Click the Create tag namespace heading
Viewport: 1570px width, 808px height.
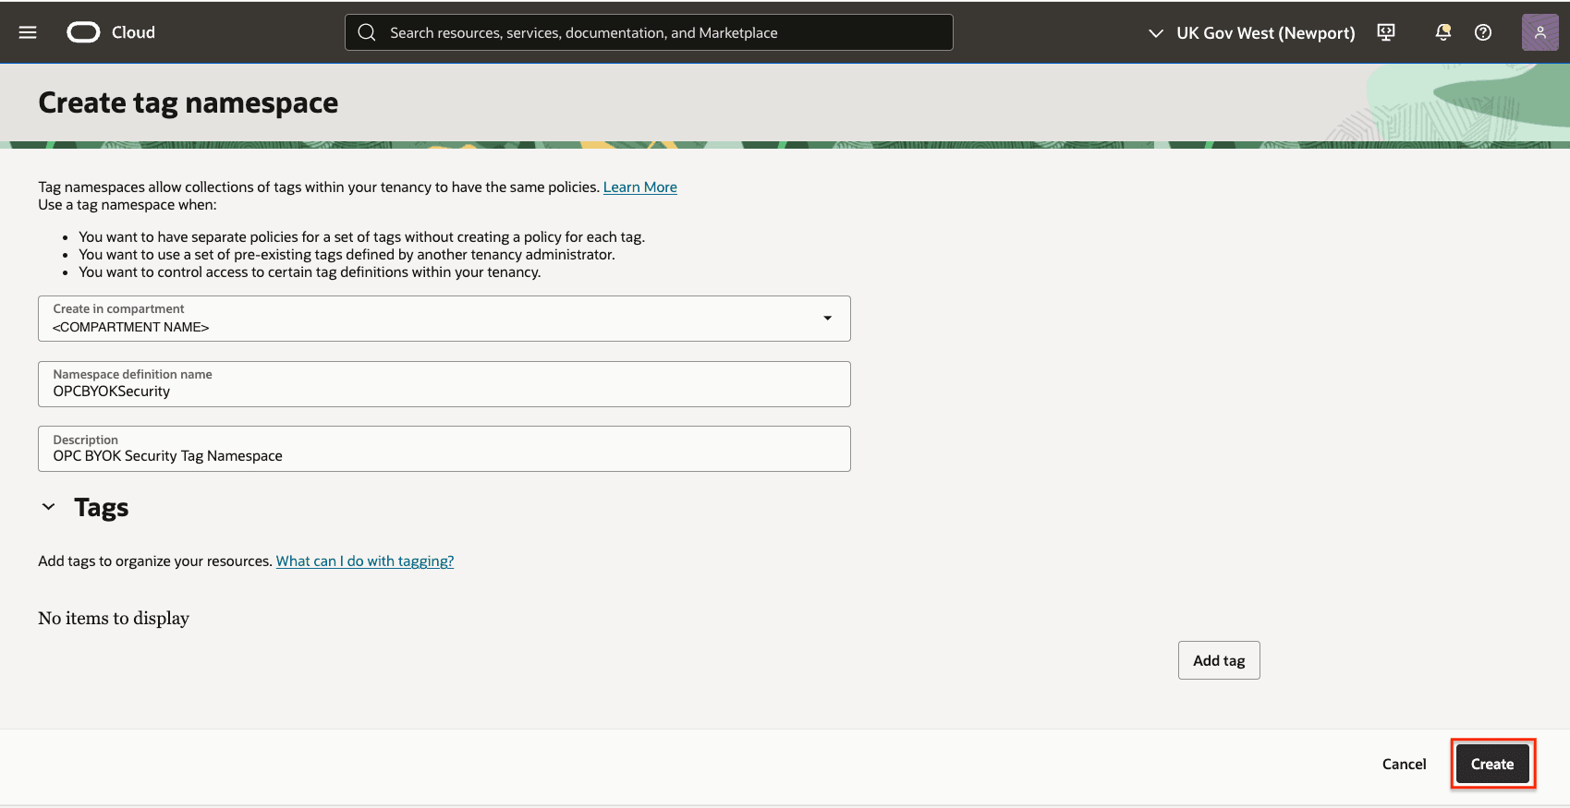189,103
